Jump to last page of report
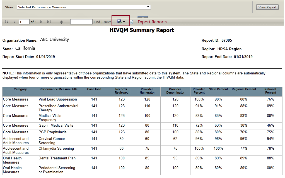 click(x=49, y=22)
